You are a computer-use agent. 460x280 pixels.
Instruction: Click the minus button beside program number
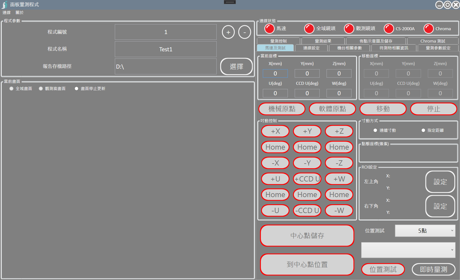click(x=244, y=32)
